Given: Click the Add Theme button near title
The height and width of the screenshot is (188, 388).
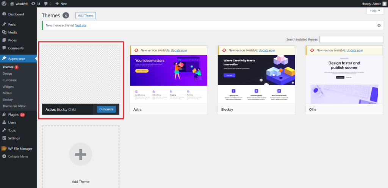Looking at the screenshot, I should pos(86,15).
